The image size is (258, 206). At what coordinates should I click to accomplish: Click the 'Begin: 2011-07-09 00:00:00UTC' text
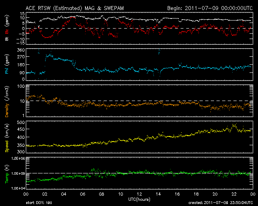pos(210,8)
